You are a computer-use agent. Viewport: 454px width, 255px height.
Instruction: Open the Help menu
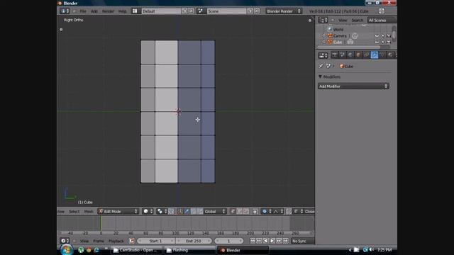(123, 11)
